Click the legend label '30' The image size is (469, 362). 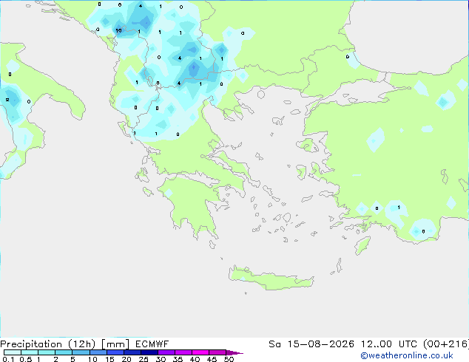161,359
